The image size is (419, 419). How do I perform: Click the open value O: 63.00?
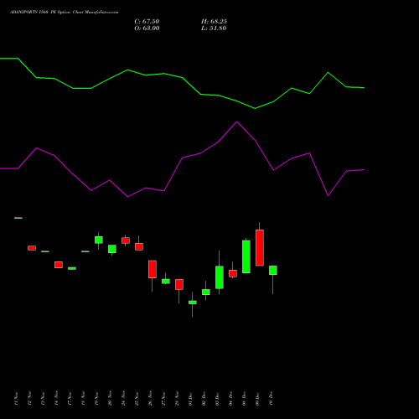click(x=147, y=28)
